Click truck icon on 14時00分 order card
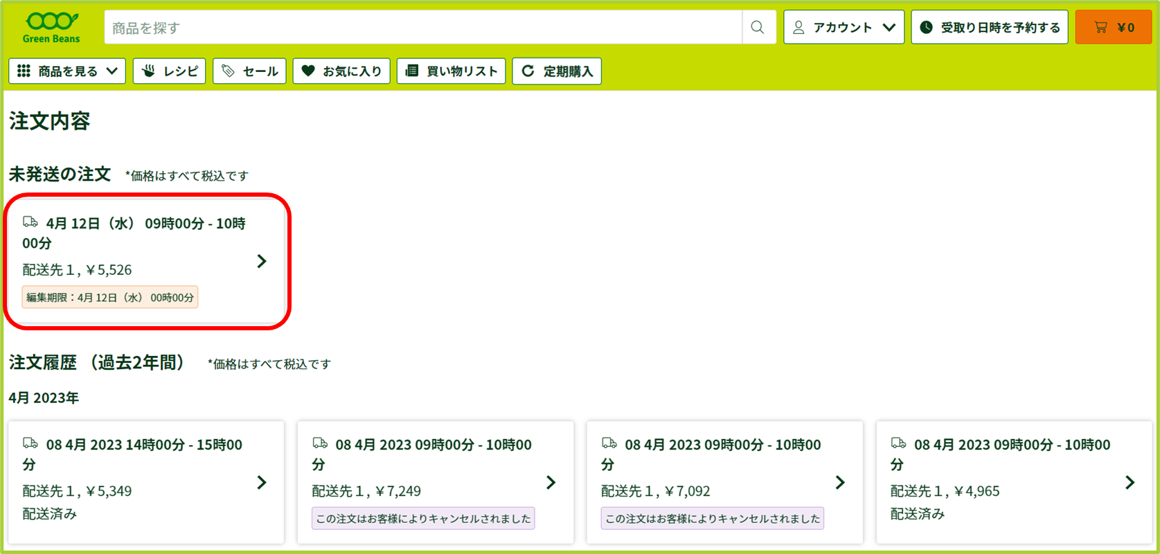This screenshot has width=1160, height=554. click(30, 443)
